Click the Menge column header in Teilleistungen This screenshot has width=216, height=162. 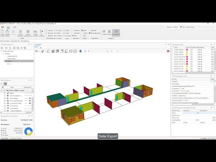[x=212, y=79]
